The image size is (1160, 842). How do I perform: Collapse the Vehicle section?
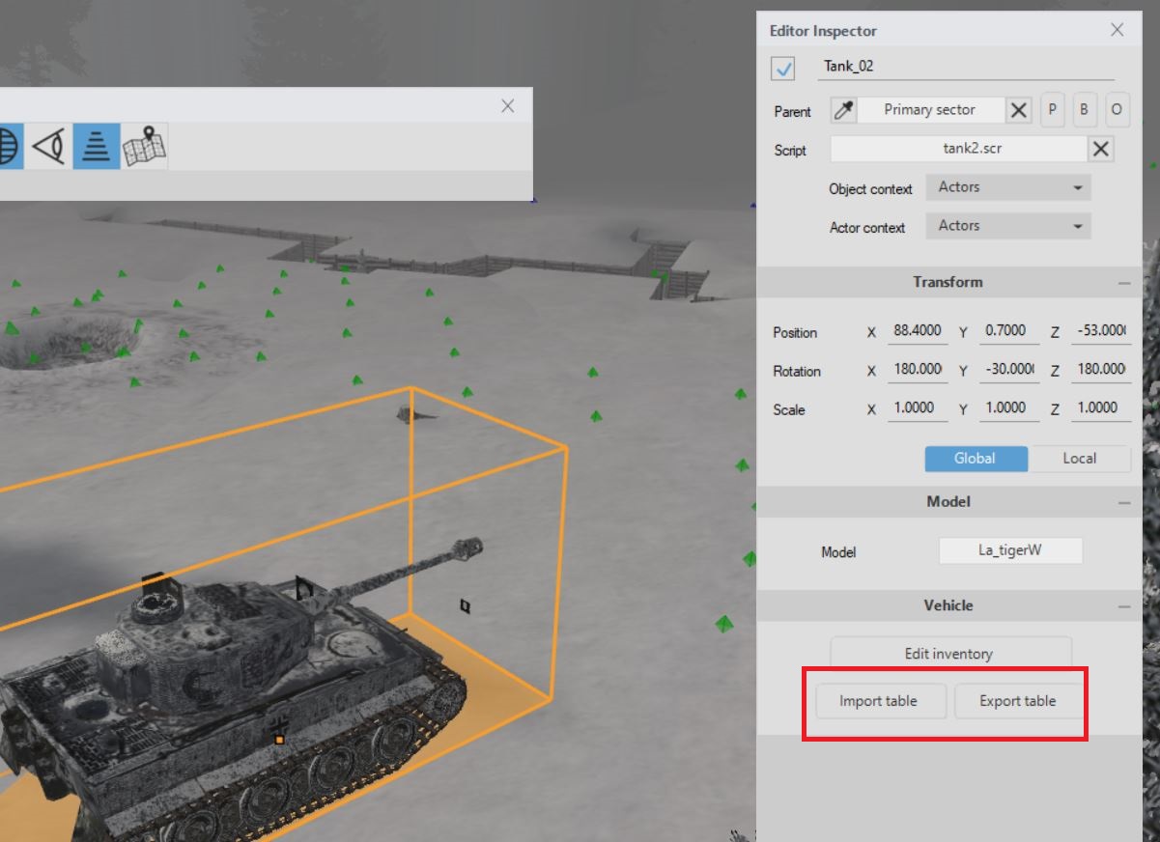tap(1123, 606)
